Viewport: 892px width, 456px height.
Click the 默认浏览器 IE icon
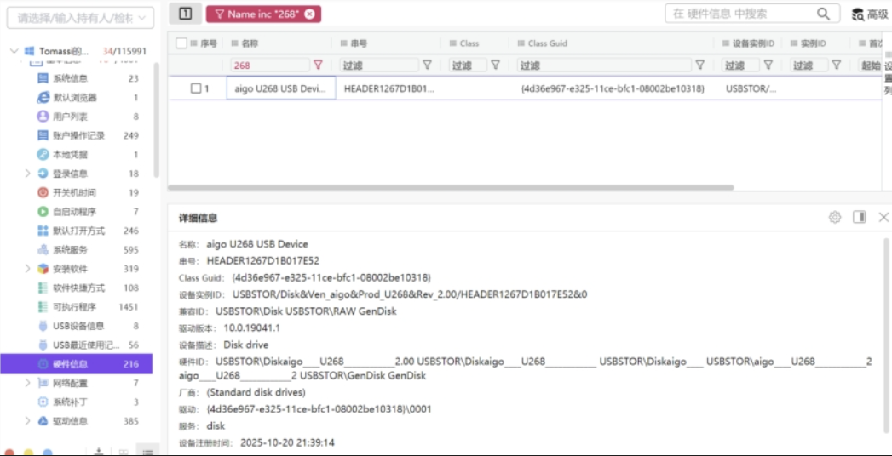tap(43, 98)
